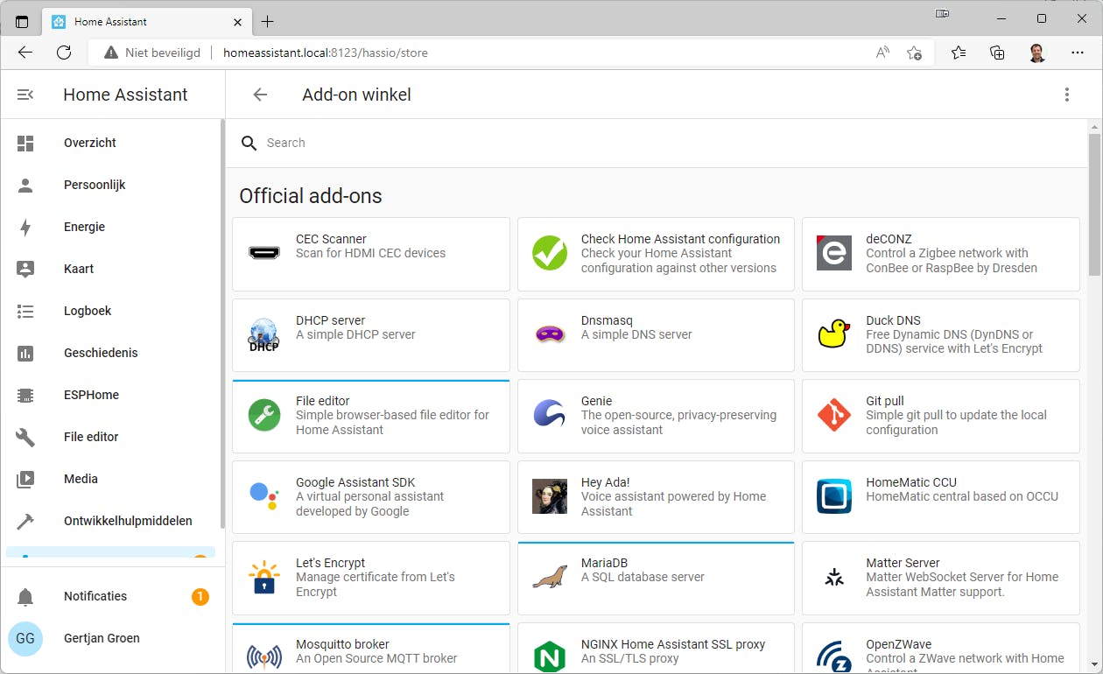Open the Duck DNS add-on title
The width and height of the screenshot is (1103, 674).
pos(893,320)
